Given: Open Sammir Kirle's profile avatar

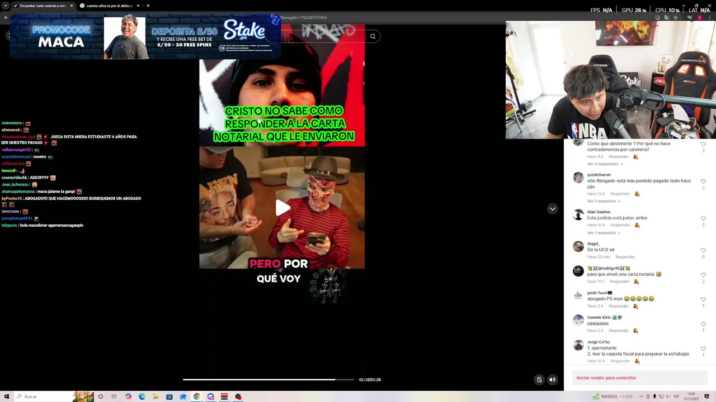Looking at the screenshot, I should (x=578, y=320).
